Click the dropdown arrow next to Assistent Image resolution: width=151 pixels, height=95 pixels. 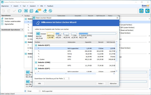click(x=38, y=6)
